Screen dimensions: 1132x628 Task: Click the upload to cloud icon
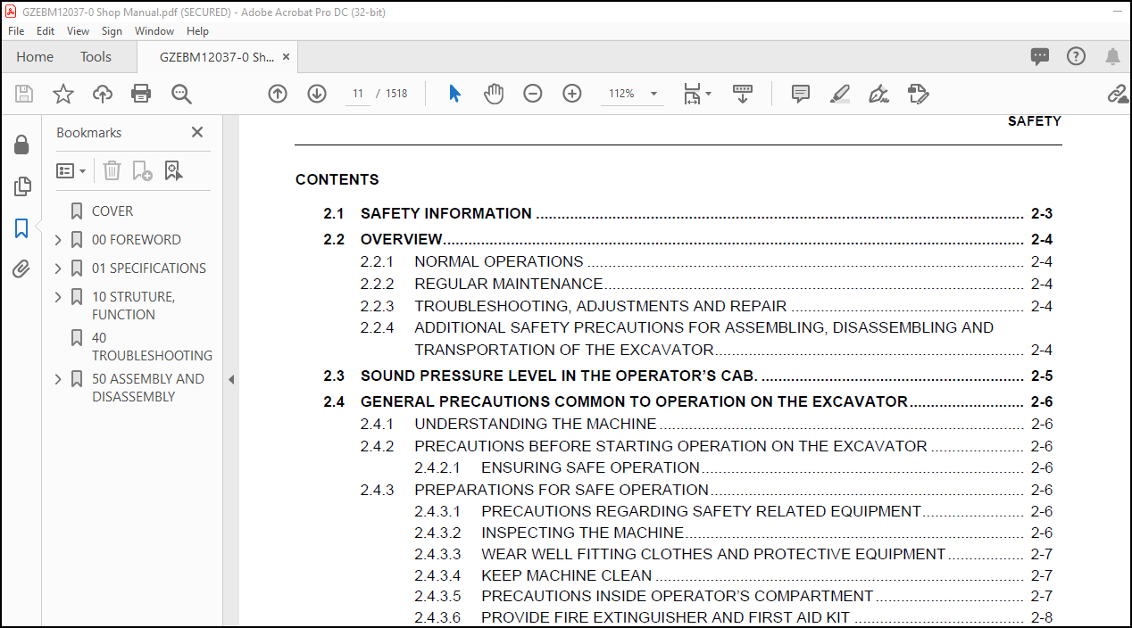pos(103,94)
